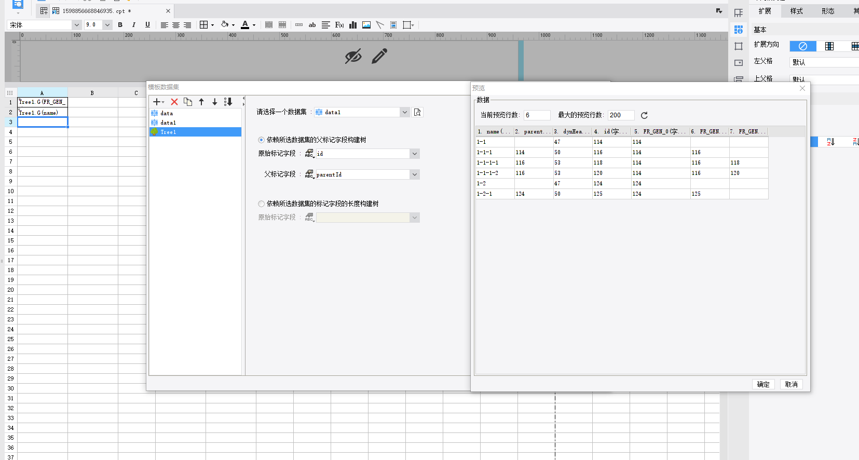Viewport: 859px width, 460px height.
Task: Move dataset down with arrow icon
Action: click(x=214, y=102)
